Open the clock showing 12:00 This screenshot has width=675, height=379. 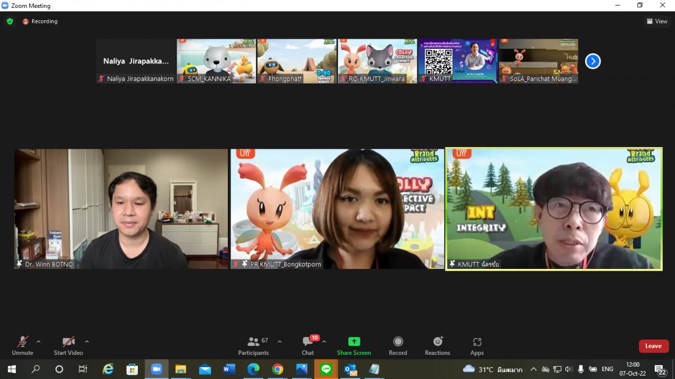(x=633, y=369)
